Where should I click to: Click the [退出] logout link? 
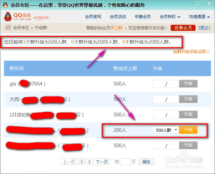pos(204,28)
